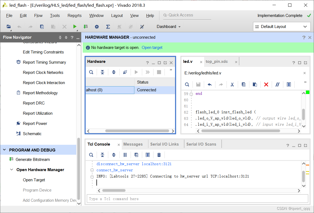Click the Open Project folder icon

pos(9,27)
